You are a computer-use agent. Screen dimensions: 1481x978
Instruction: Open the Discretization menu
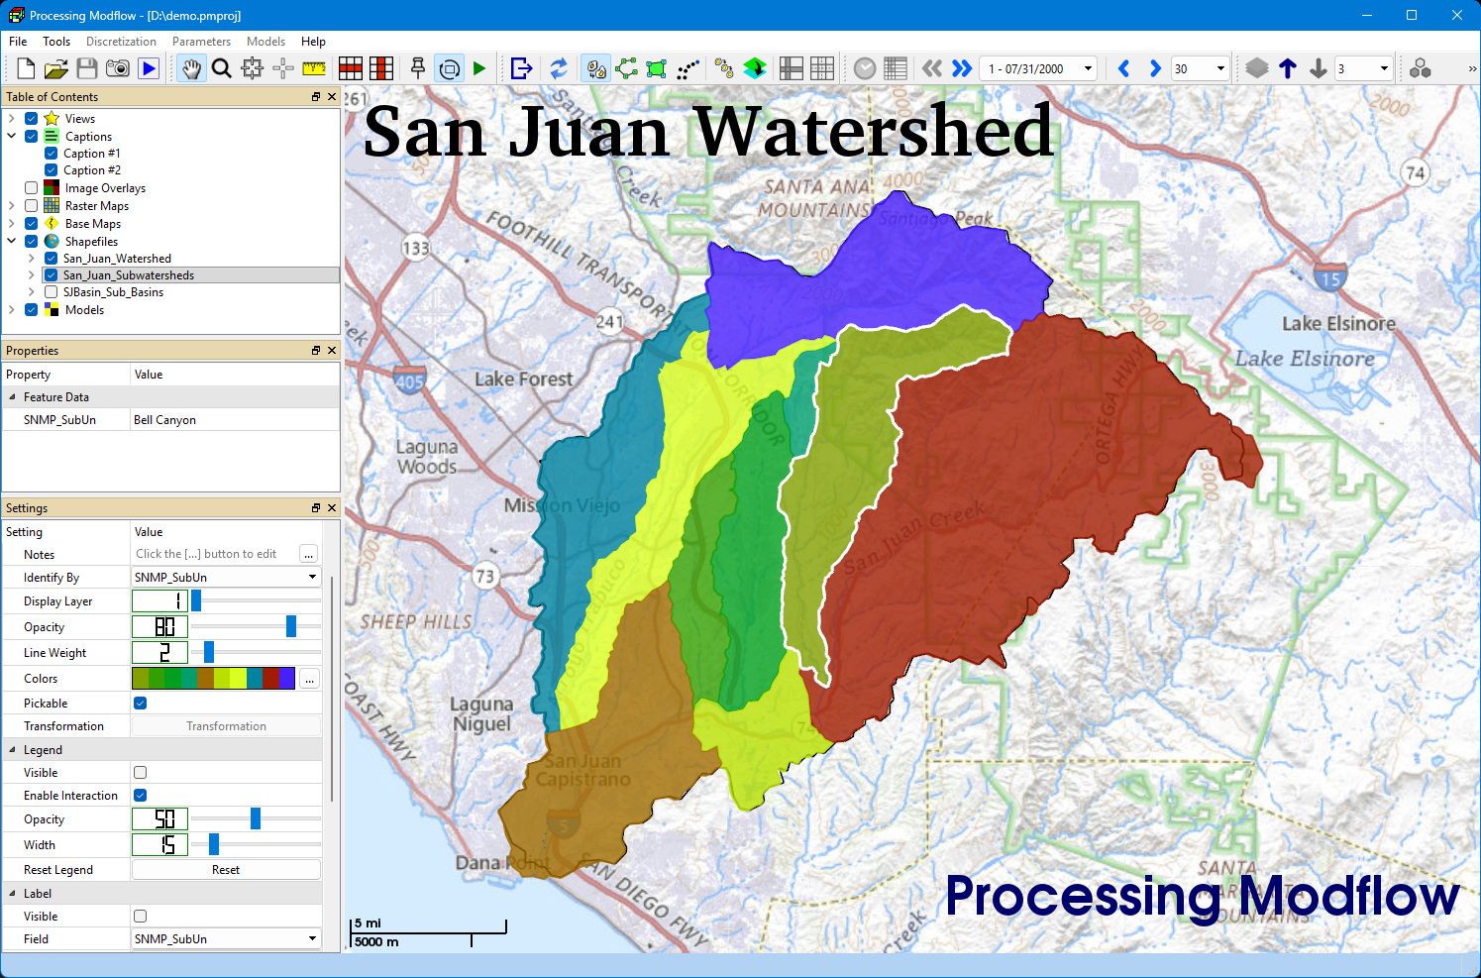coord(121,42)
